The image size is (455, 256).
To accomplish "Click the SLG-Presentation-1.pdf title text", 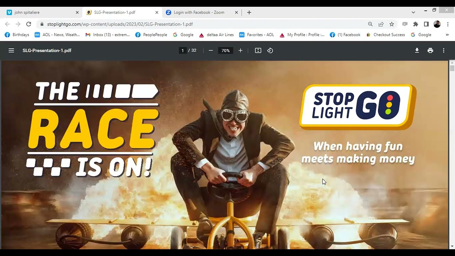I will [x=47, y=50].
